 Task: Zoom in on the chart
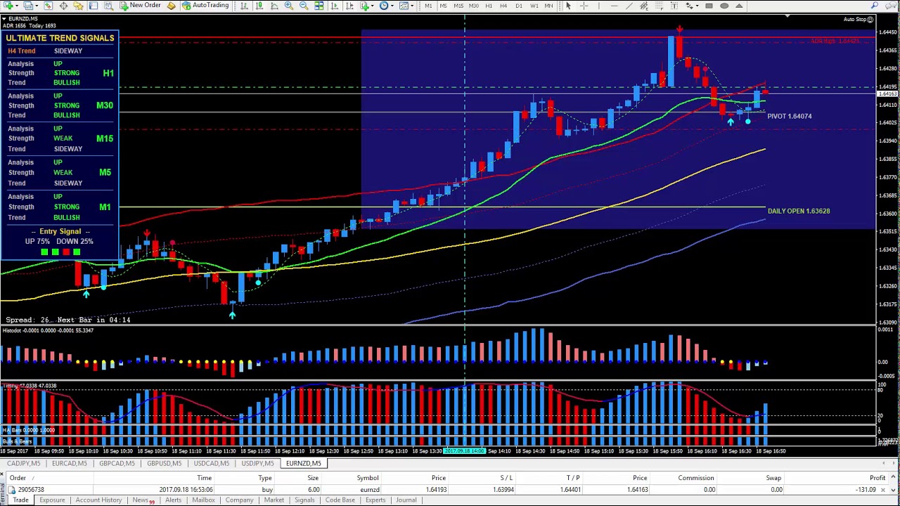(x=289, y=6)
